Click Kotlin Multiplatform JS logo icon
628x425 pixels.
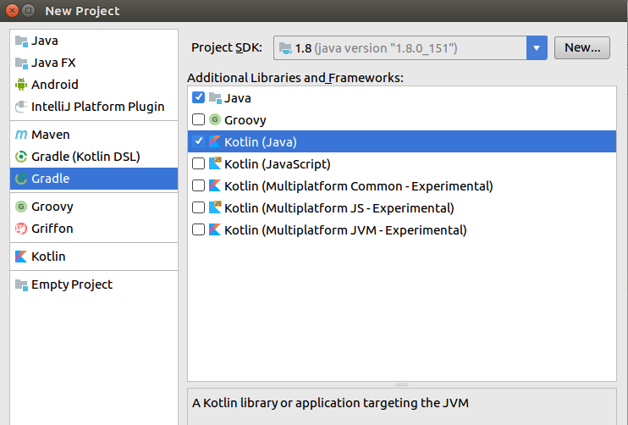(215, 207)
